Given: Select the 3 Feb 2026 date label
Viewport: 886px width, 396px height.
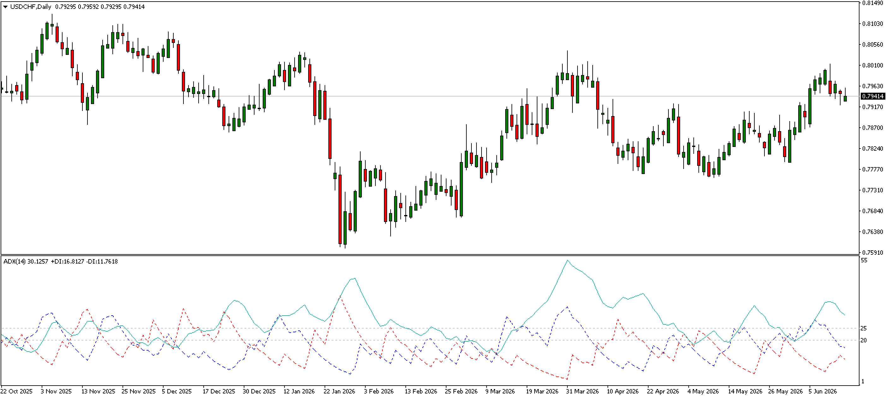Looking at the screenshot, I should pyautogui.click(x=379, y=392).
